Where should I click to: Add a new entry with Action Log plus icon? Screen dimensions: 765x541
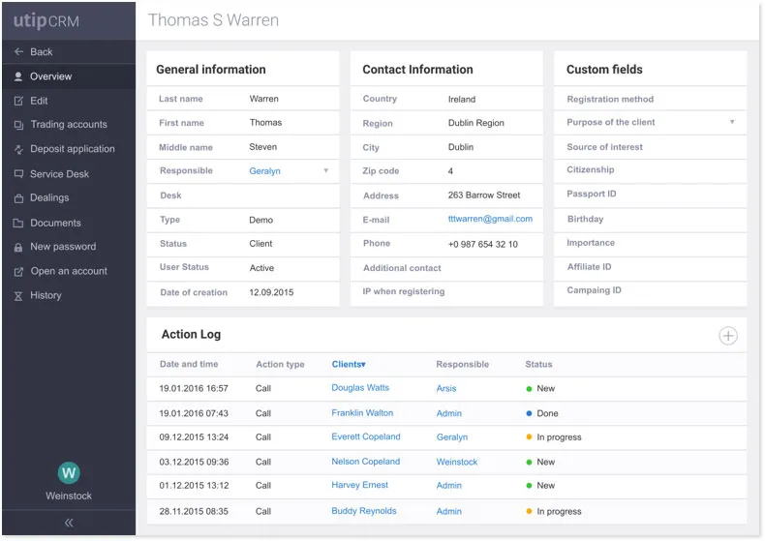(727, 336)
